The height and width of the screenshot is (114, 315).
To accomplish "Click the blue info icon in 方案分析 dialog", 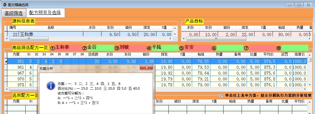I will pyautogui.click(x=51, y=86).
